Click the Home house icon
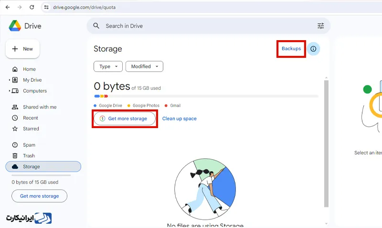This screenshot has height=228, width=382. pos(15,69)
